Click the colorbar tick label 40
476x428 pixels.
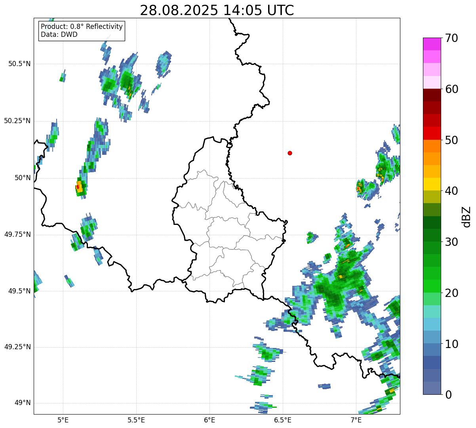point(451,191)
